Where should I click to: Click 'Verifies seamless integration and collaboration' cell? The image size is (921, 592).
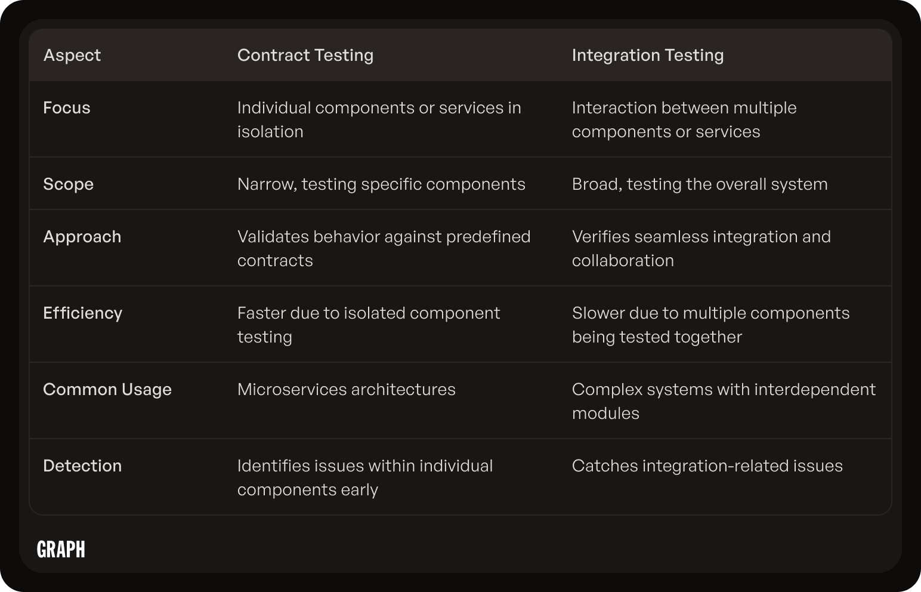point(701,248)
